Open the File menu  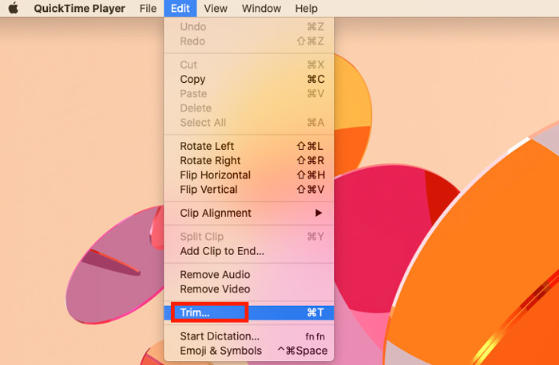[148, 8]
